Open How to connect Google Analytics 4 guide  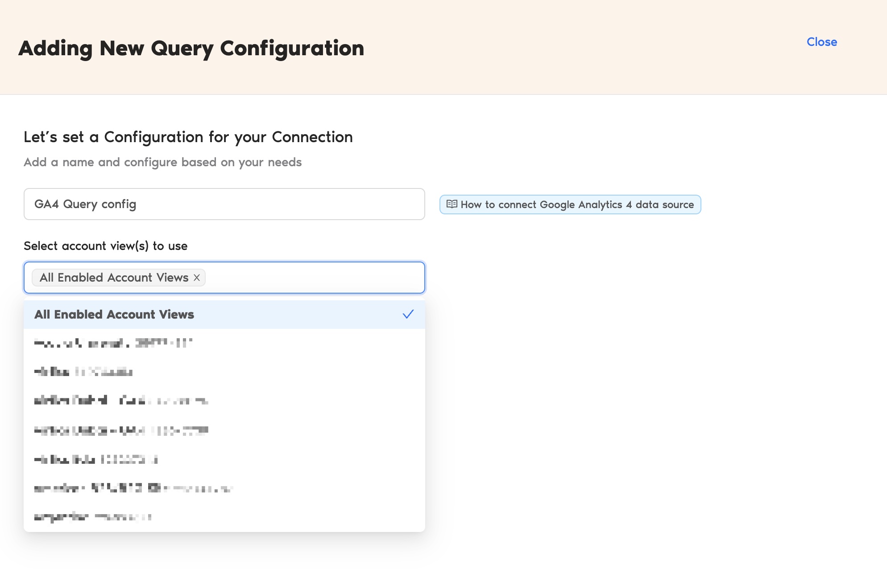[576, 205]
